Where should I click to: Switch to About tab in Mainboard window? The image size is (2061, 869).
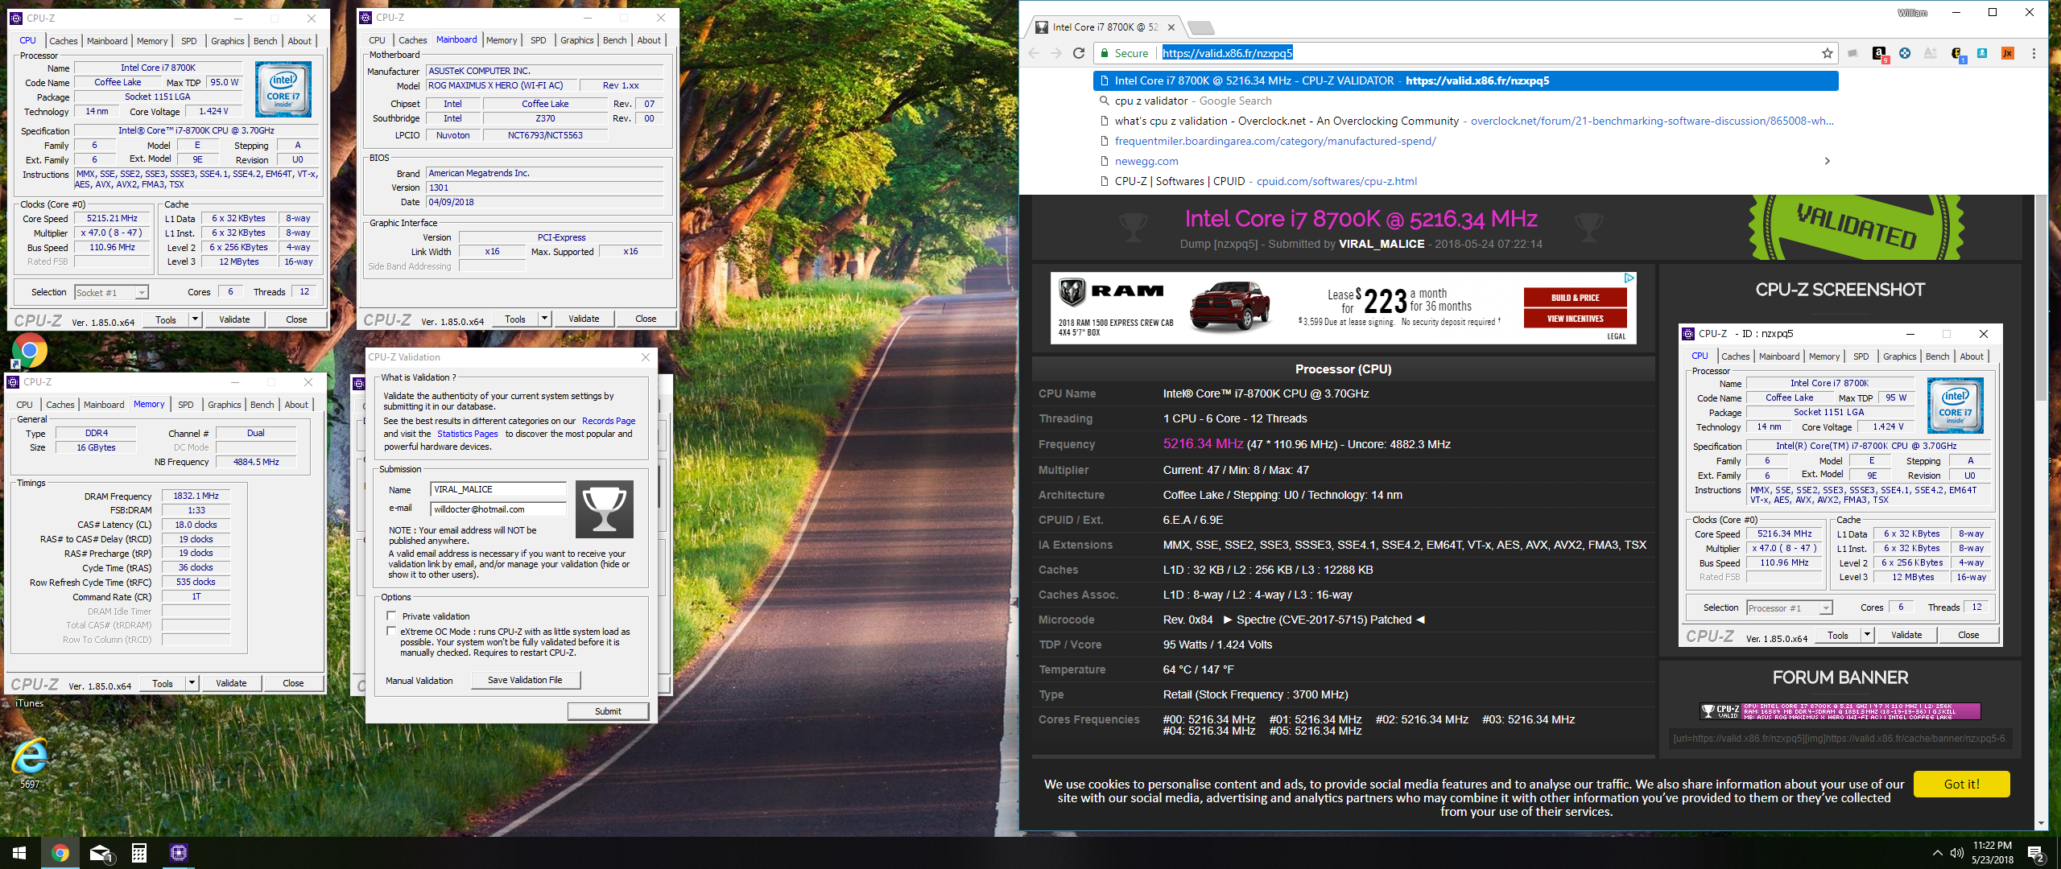pos(649,40)
